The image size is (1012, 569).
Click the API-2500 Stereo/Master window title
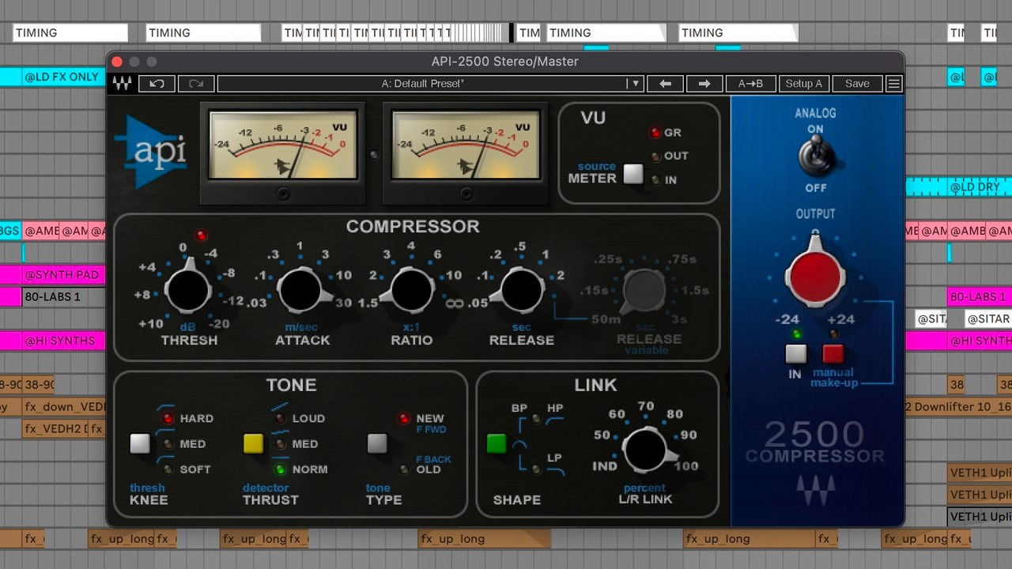pyautogui.click(x=505, y=62)
